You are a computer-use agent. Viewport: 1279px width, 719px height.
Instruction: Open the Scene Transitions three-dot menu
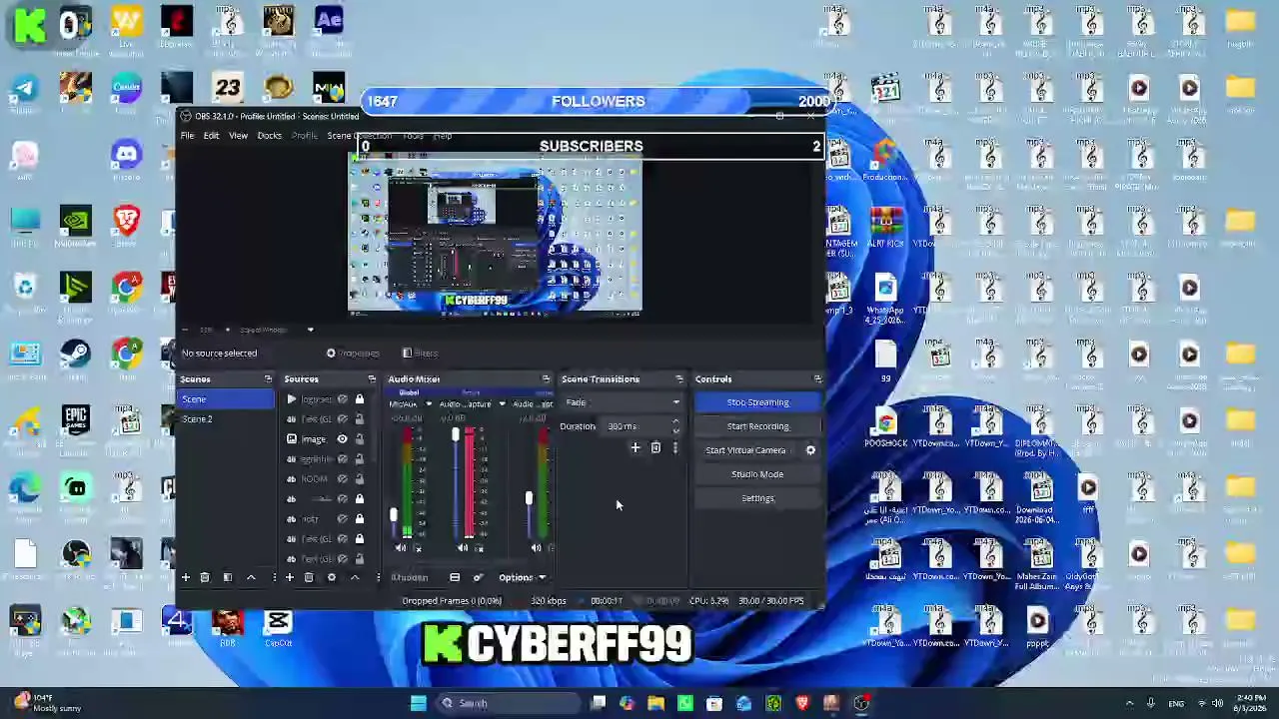[675, 448]
